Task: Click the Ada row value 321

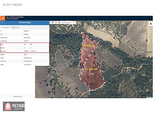Action: [25, 44]
